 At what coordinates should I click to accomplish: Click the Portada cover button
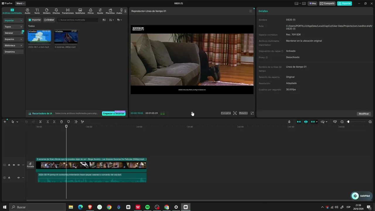[x=30, y=165]
